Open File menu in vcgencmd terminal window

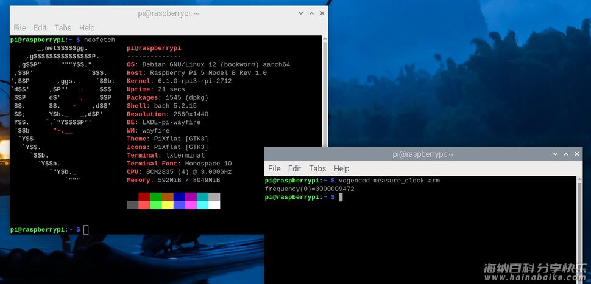coord(274,168)
